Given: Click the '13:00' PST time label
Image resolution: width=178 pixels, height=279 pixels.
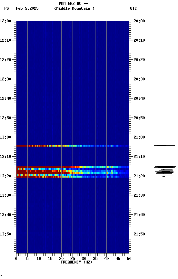Looking at the screenshot, I should (x=5, y=137).
